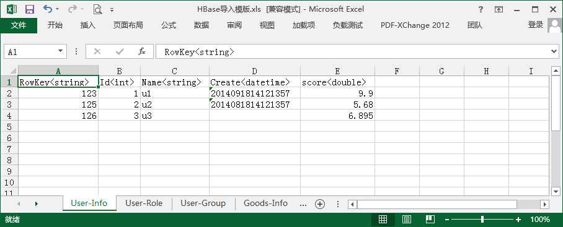Select the cell with RowKey 126
The image size is (563, 227).
pos(58,116)
